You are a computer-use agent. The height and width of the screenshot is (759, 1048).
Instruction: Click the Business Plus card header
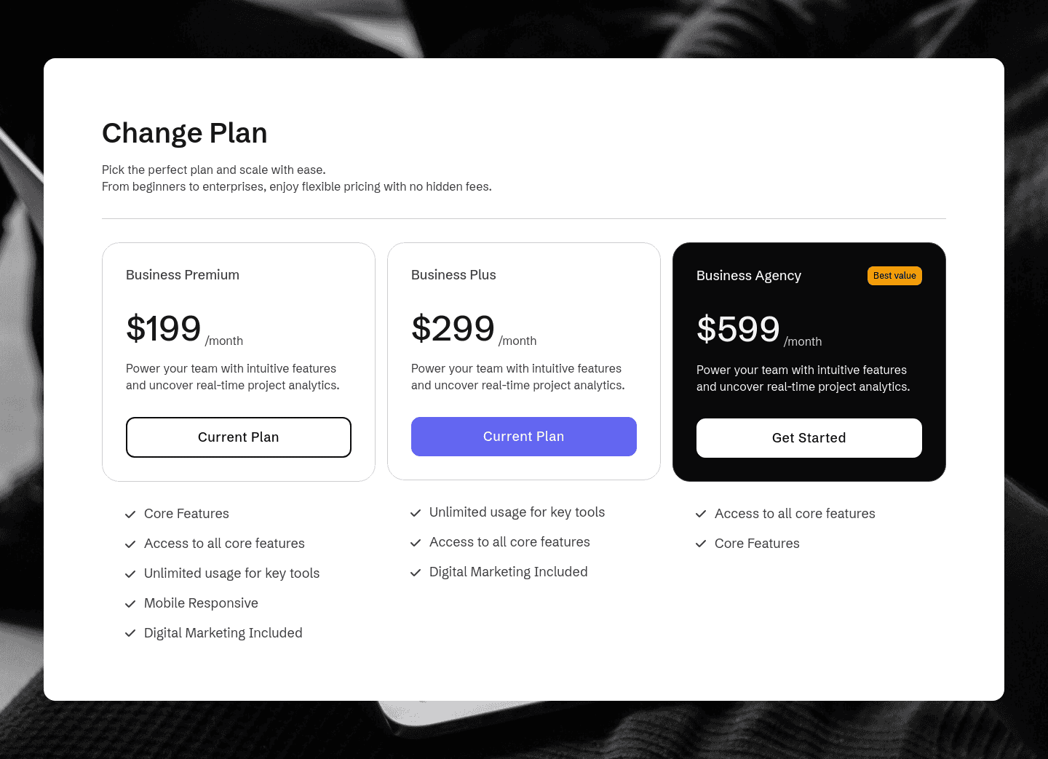point(453,275)
